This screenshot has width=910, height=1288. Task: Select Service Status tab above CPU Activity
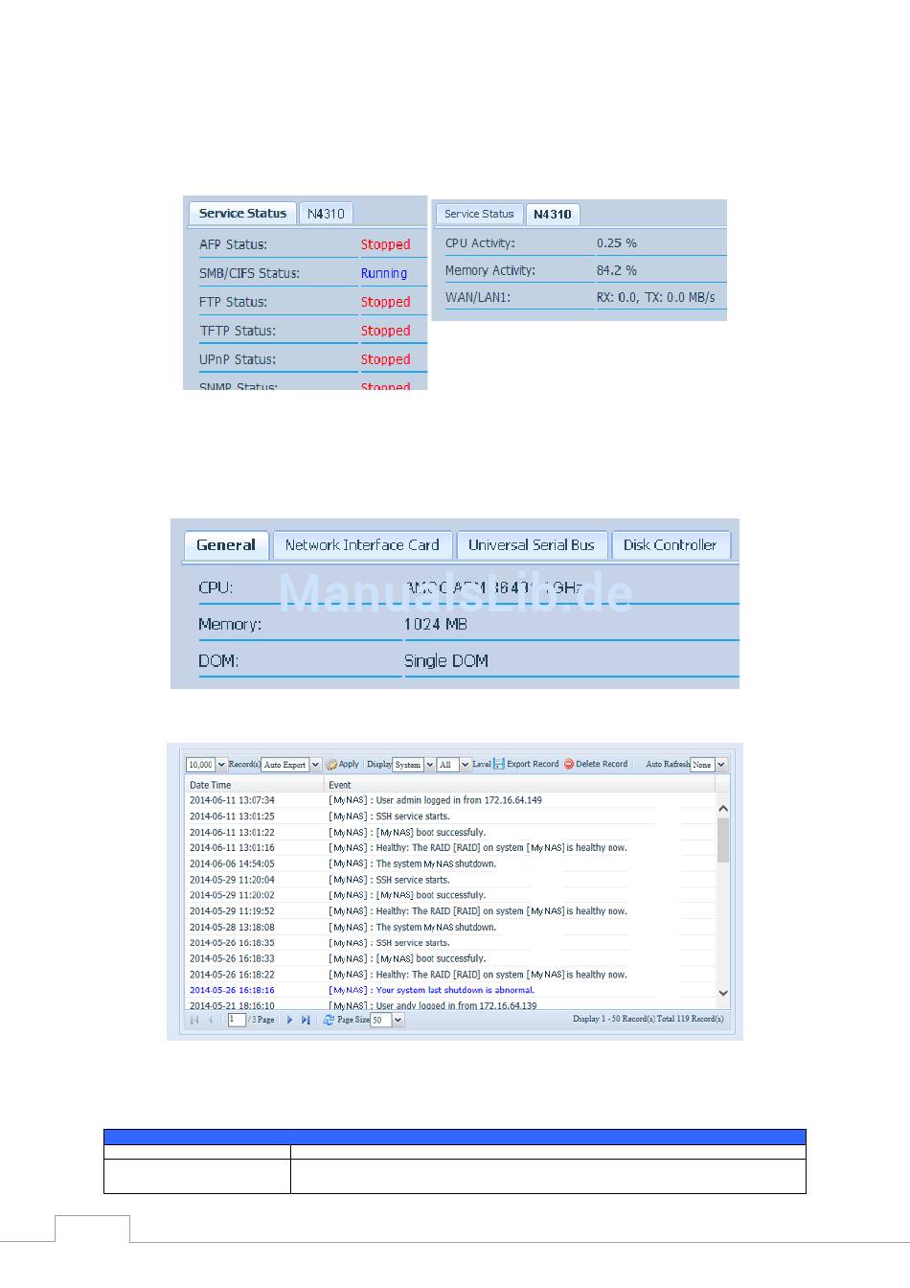pyautogui.click(x=479, y=214)
